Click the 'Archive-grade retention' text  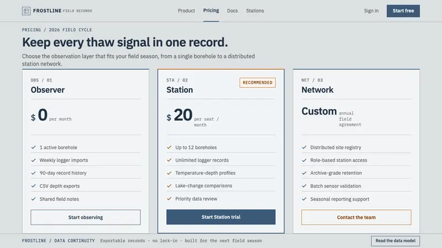(x=336, y=173)
